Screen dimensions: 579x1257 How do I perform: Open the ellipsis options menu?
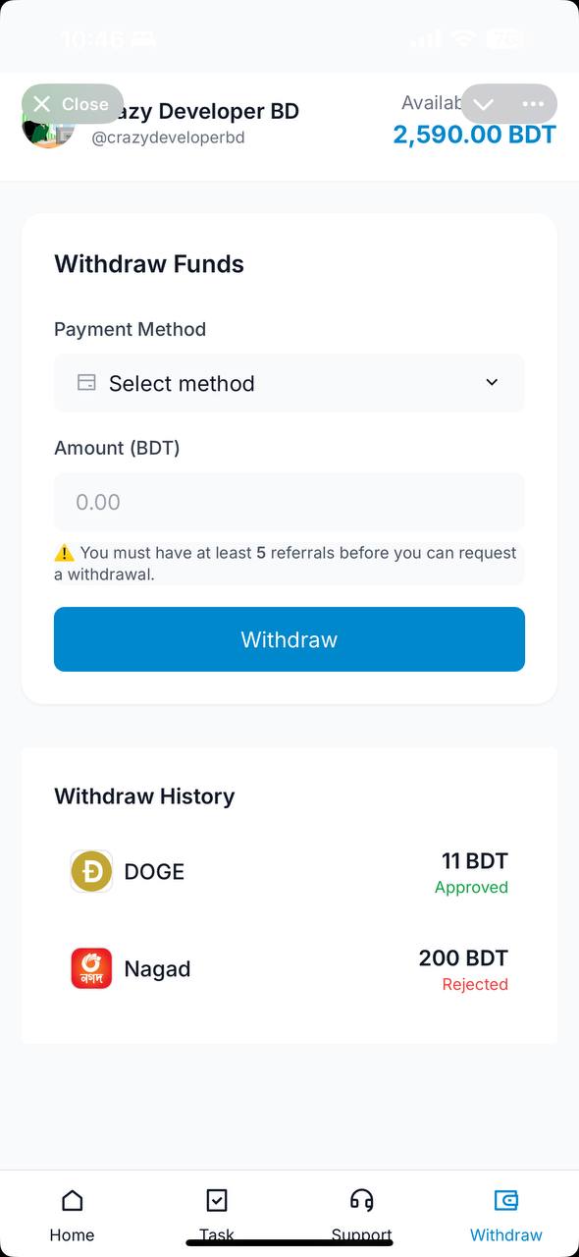[x=532, y=103]
